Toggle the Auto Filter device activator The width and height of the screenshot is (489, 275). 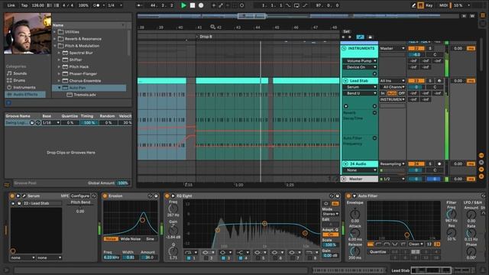click(x=348, y=196)
